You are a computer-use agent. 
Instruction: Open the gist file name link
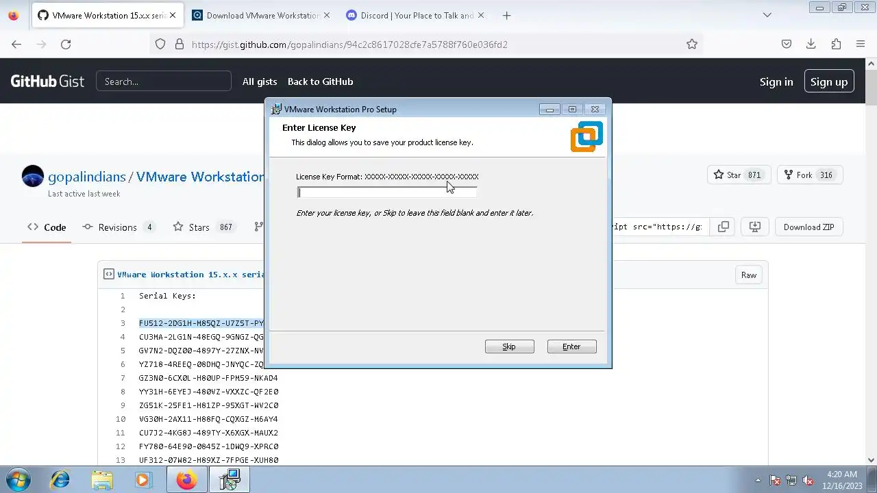click(190, 275)
